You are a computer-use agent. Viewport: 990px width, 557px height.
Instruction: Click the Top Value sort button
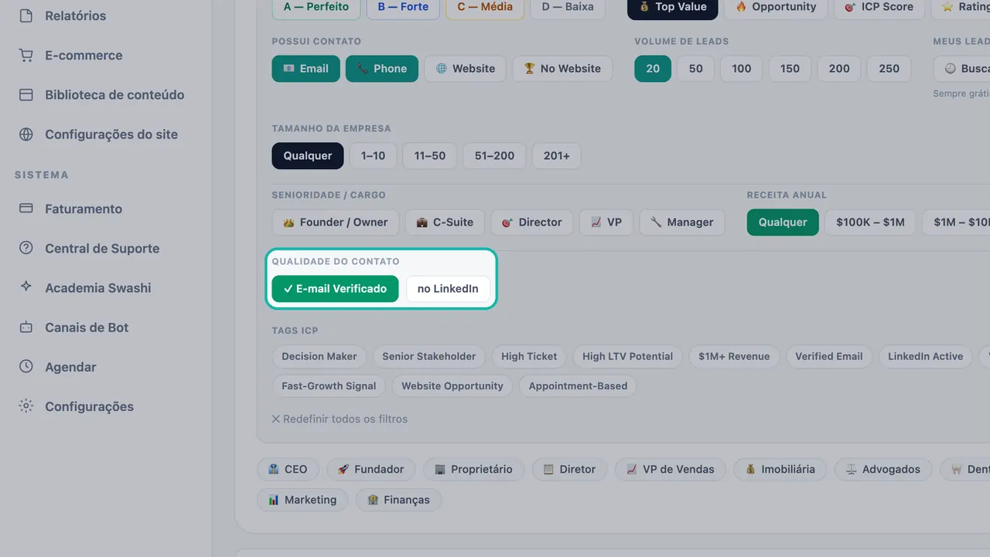[x=673, y=7]
